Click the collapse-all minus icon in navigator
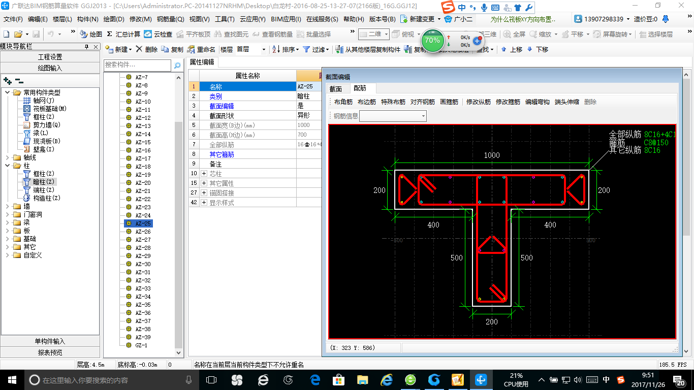The image size is (694, 390). (x=19, y=81)
